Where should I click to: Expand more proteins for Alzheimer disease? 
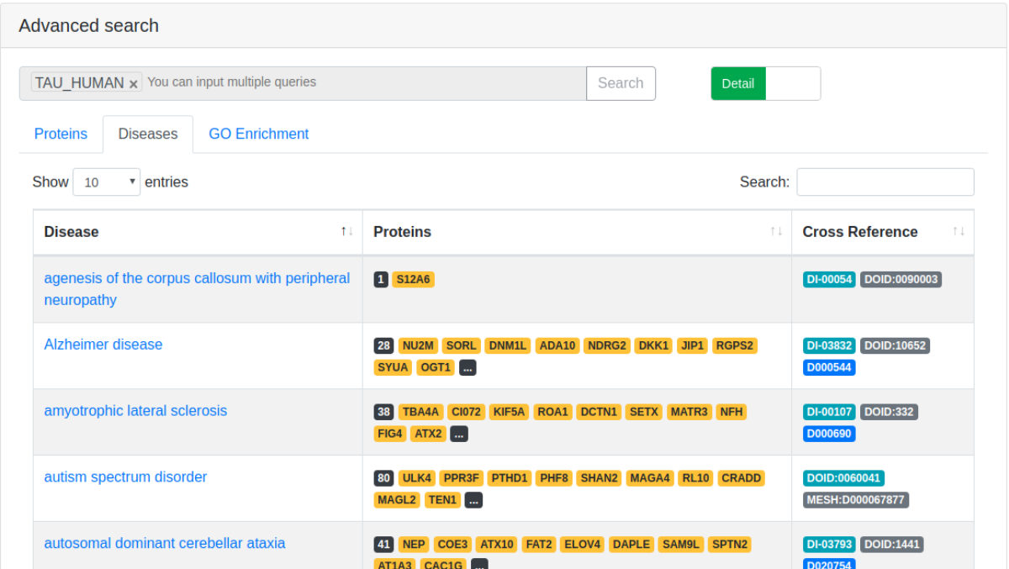coord(468,368)
